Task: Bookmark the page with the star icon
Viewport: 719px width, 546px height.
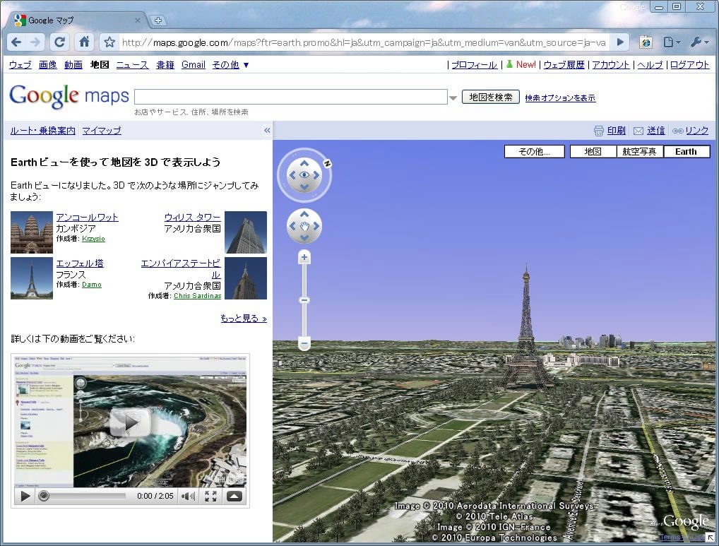Action: point(109,42)
